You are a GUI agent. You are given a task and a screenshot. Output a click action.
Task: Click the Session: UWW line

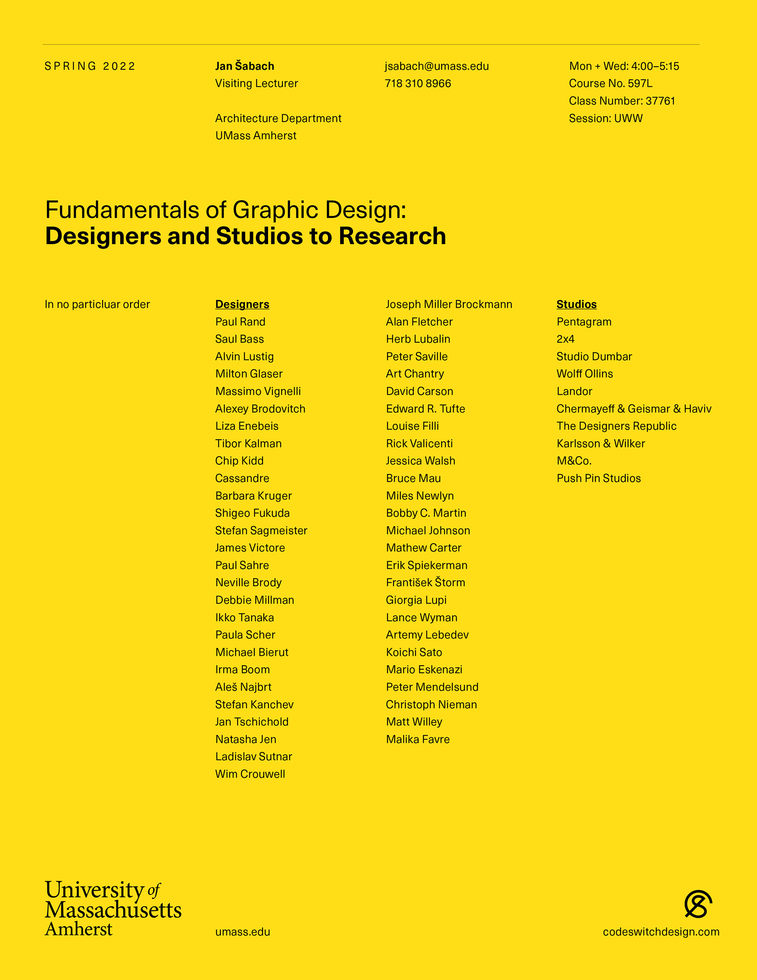point(606,118)
